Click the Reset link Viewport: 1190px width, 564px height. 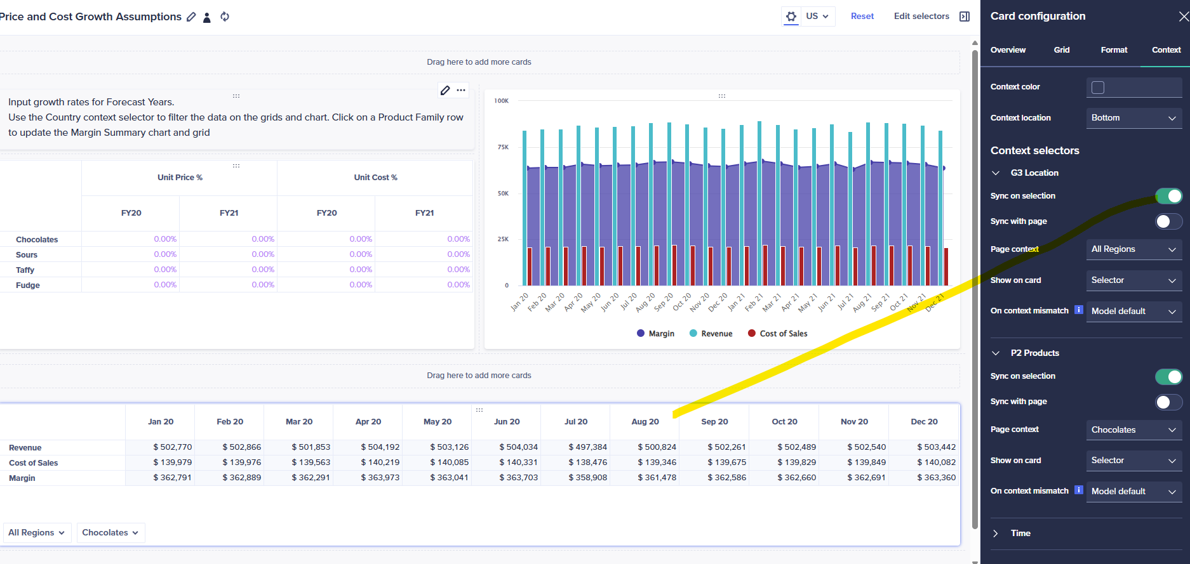(862, 16)
